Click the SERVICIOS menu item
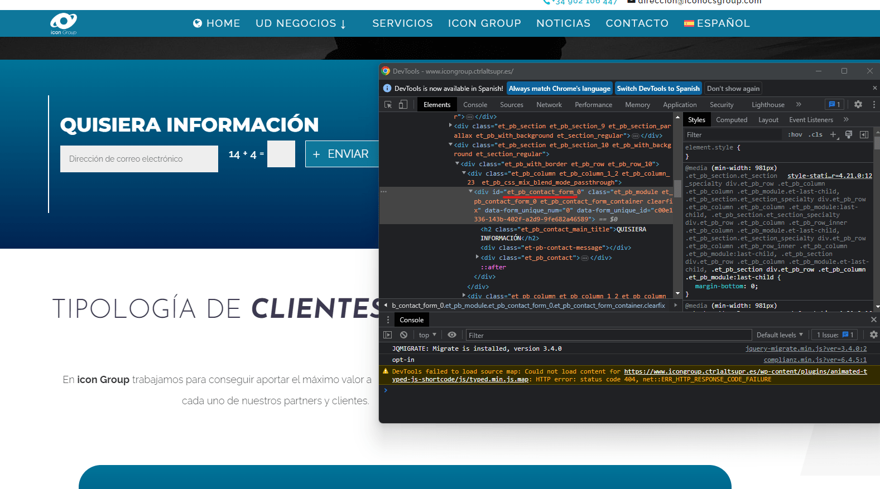 pos(402,23)
